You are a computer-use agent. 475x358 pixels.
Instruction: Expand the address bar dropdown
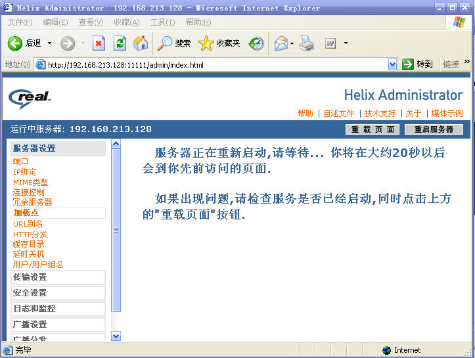coord(392,64)
